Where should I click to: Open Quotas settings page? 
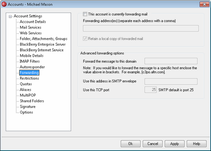[26, 84]
